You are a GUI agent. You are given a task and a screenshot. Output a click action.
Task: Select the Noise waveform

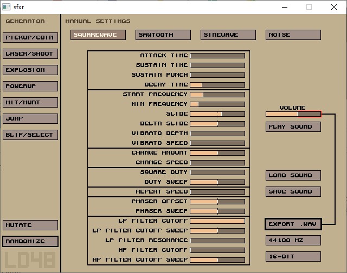coord(293,35)
